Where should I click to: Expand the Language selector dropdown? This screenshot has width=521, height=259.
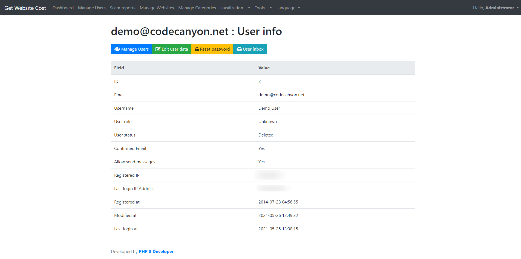[288, 8]
